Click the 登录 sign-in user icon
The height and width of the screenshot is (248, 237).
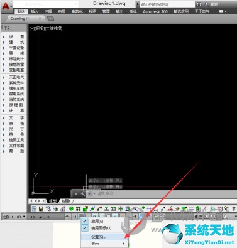[x=207, y=4]
